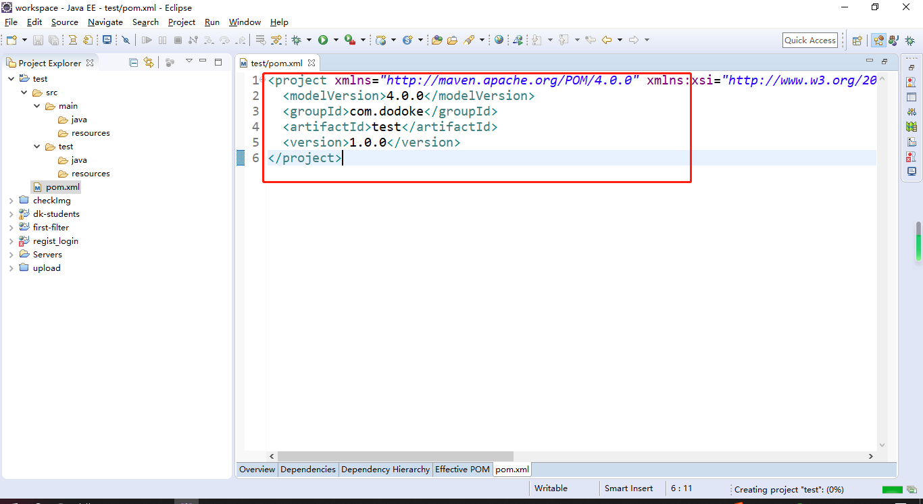Toggle Link with Editor in Project Explorer

149,62
